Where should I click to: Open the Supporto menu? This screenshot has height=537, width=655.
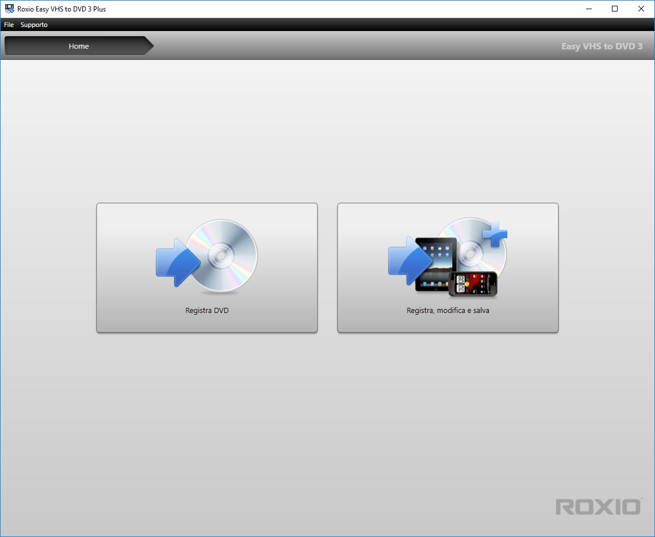[34, 25]
